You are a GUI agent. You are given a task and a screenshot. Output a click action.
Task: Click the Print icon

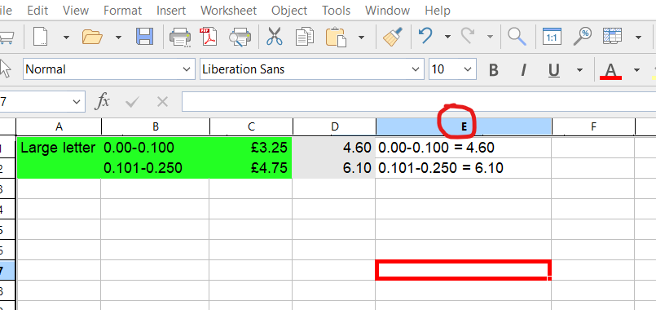180,38
